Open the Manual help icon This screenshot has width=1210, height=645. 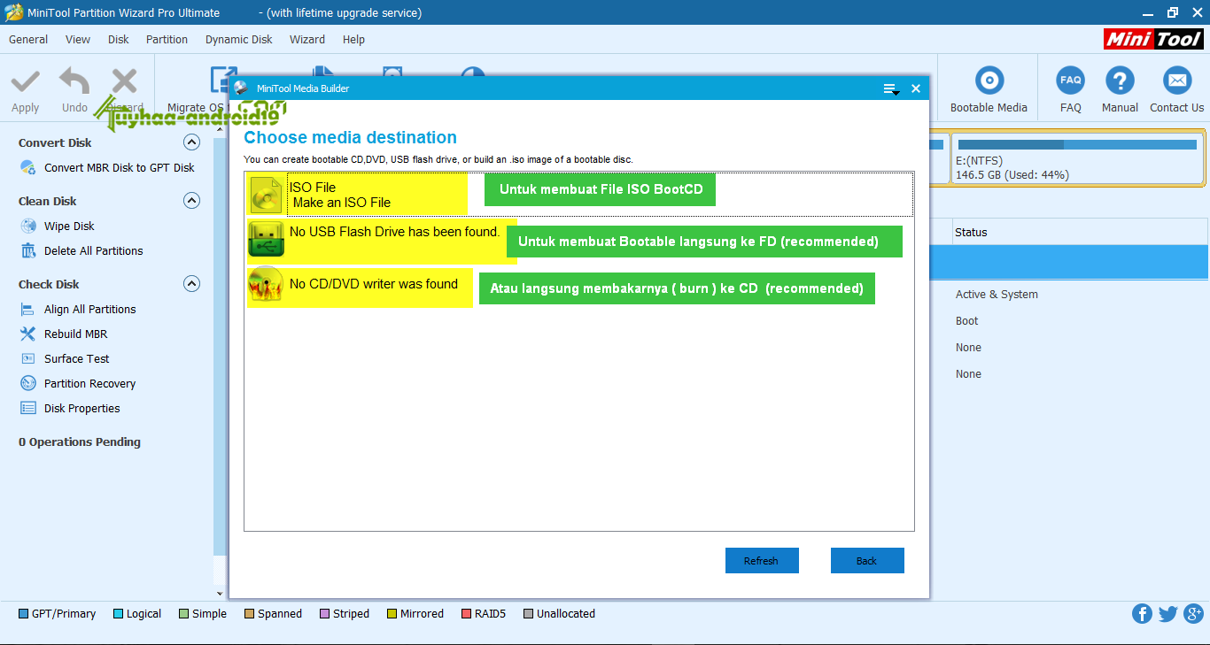coord(1120,81)
